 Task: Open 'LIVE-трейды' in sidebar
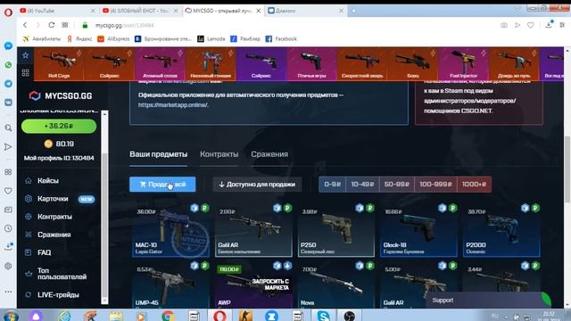(58, 295)
